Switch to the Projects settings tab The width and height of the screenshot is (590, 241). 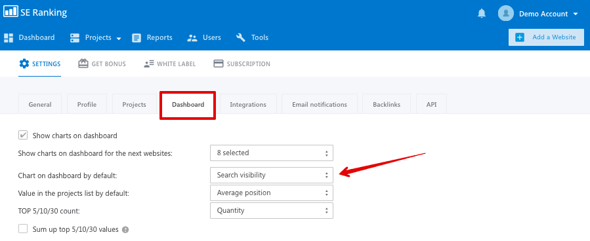click(x=134, y=104)
